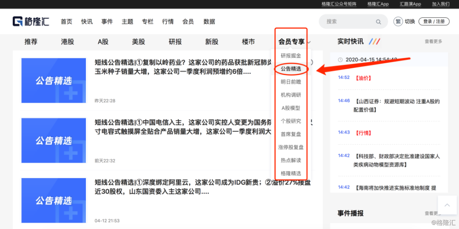Select 公告精选 from the dropdown
This screenshot has height=229, width=459.
[x=291, y=69]
